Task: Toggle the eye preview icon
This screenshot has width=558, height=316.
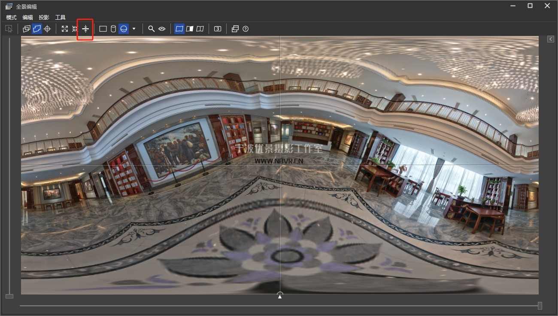Action: [162, 29]
